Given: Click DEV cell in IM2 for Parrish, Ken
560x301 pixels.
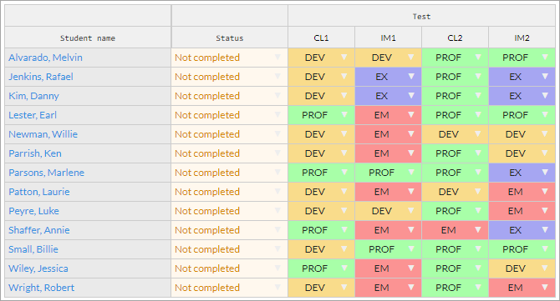Looking at the screenshot, I should tap(522, 153).
